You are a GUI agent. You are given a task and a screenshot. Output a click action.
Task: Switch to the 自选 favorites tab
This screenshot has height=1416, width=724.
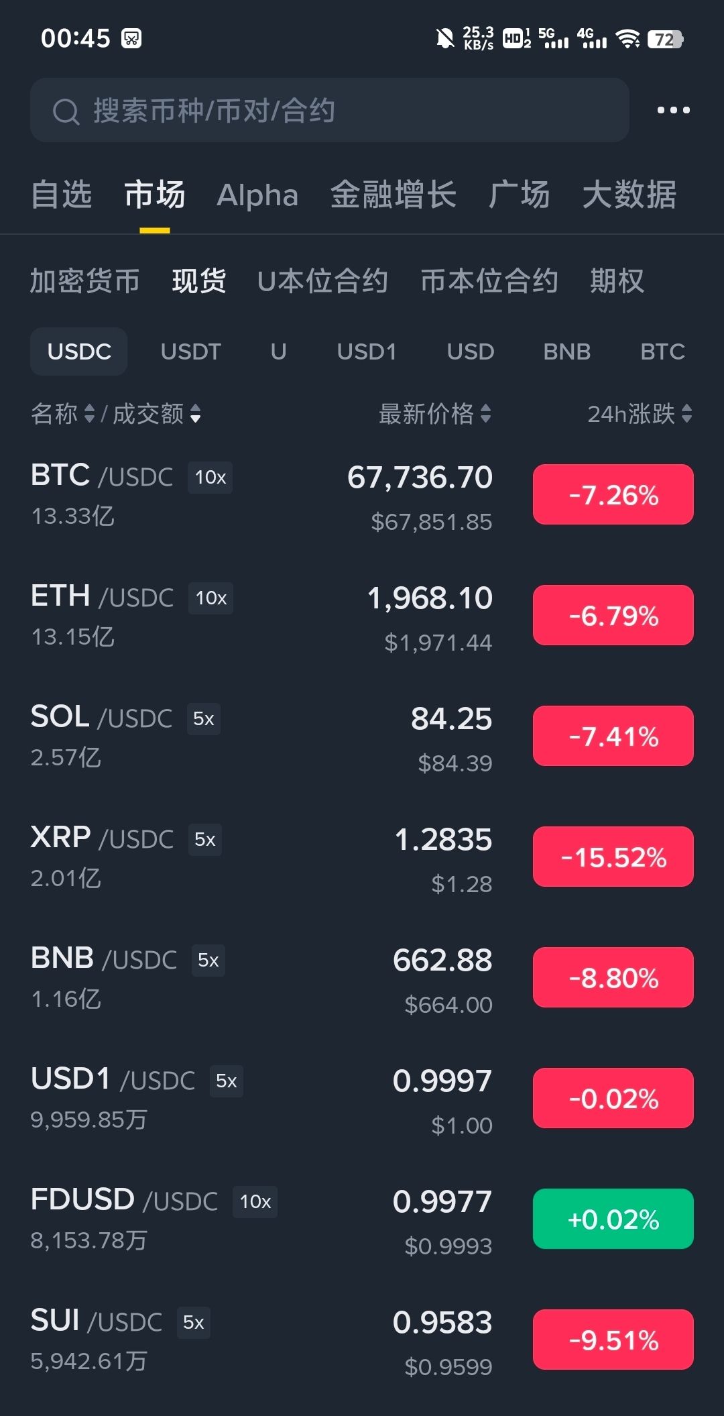click(x=62, y=195)
